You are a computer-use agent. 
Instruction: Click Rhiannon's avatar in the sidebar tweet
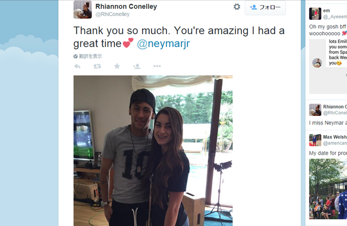tap(315, 110)
